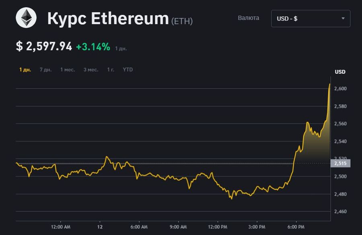Image resolution: width=362 pixels, height=235 pixels.
Task: Click the 6:00 PM time axis label
Action: coord(296,227)
